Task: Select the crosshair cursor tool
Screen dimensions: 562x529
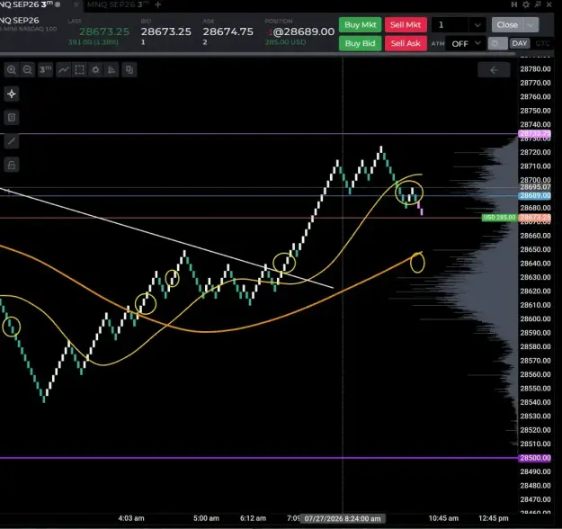Action: pyautogui.click(x=12, y=94)
